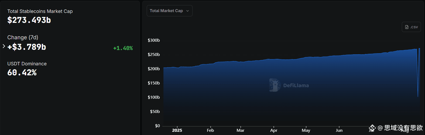The height and width of the screenshot is (135, 425).
Task: Click the Feb marker on the time axis
Action: pyautogui.click(x=210, y=130)
